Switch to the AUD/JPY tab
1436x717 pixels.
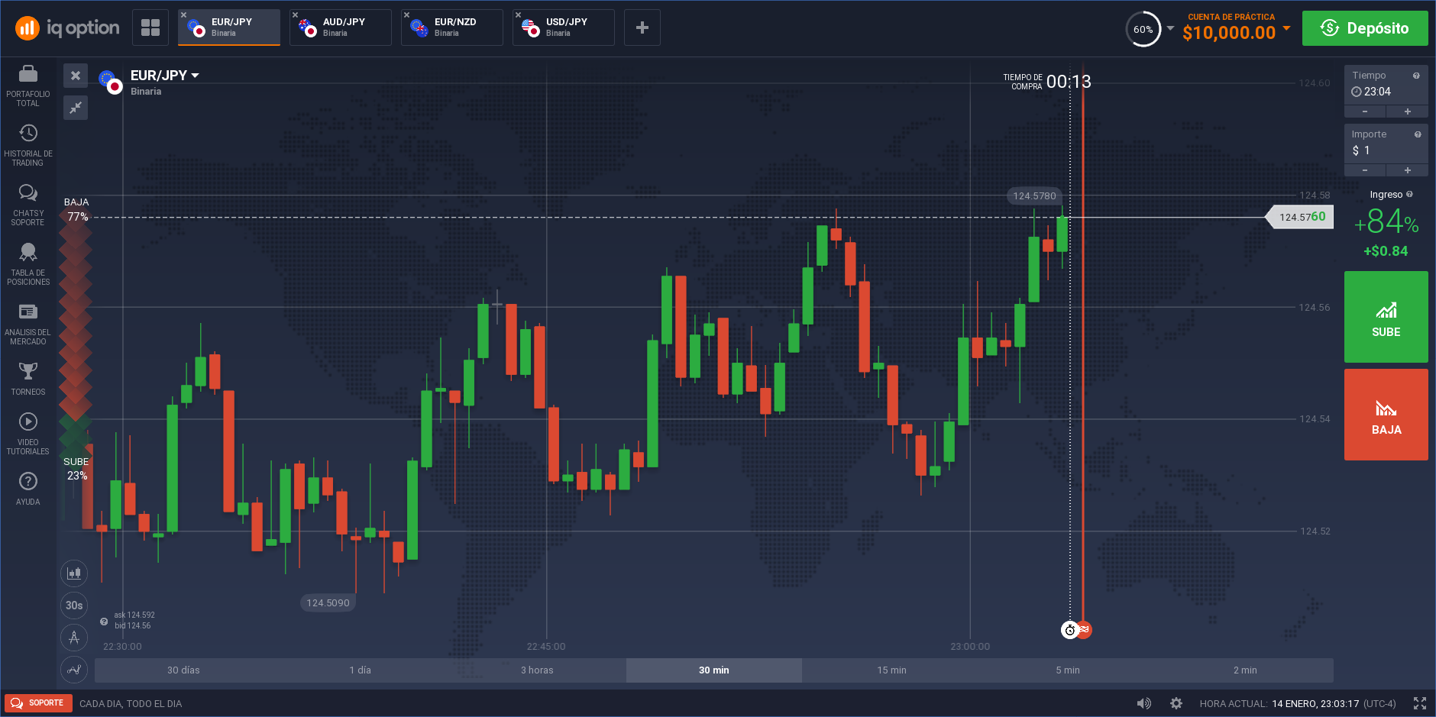click(341, 27)
